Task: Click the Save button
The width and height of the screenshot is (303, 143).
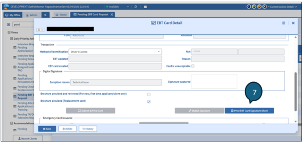Action: [47, 129]
